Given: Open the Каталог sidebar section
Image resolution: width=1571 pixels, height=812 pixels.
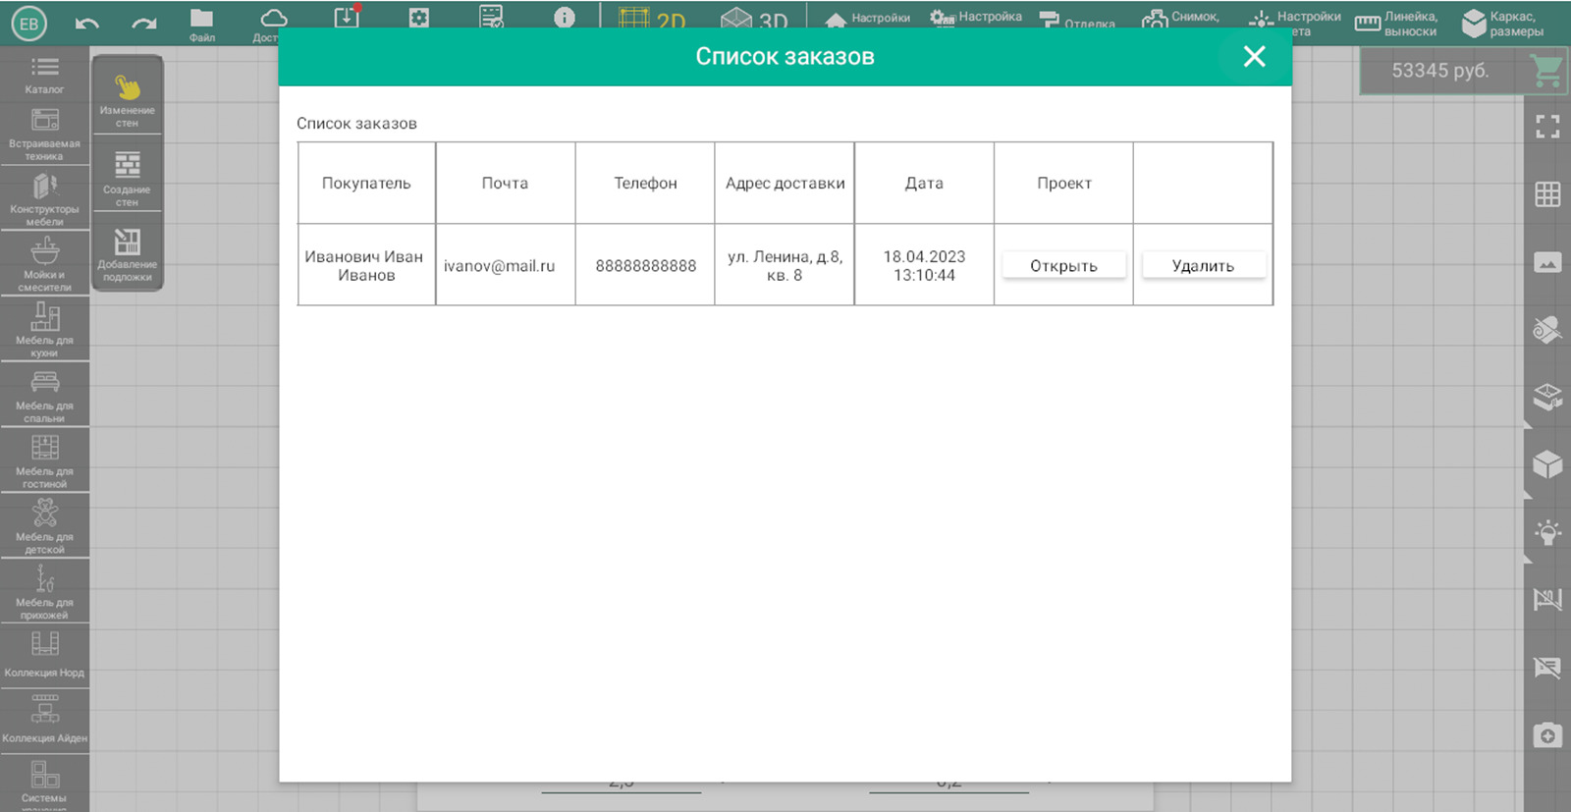Looking at the screenshot, I should (x=44, y=75).
